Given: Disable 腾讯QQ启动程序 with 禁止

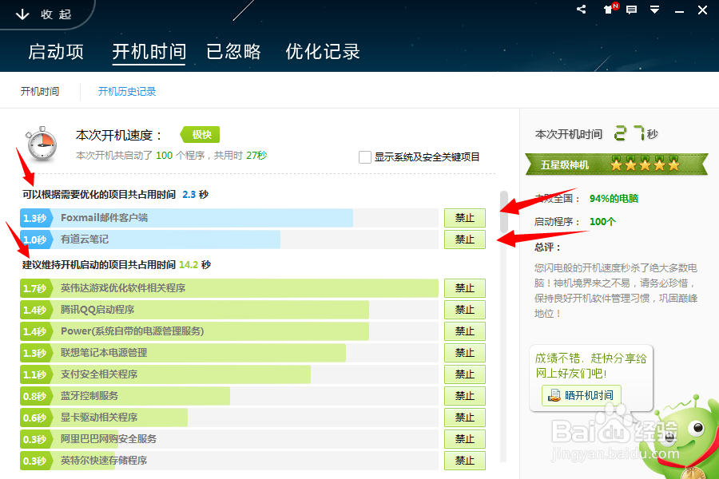Looking at the screenshot, I should coord(464,310).
